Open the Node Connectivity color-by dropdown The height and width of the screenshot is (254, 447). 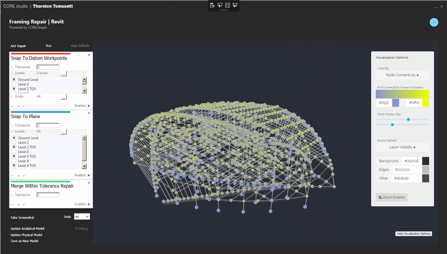[402, 75]
